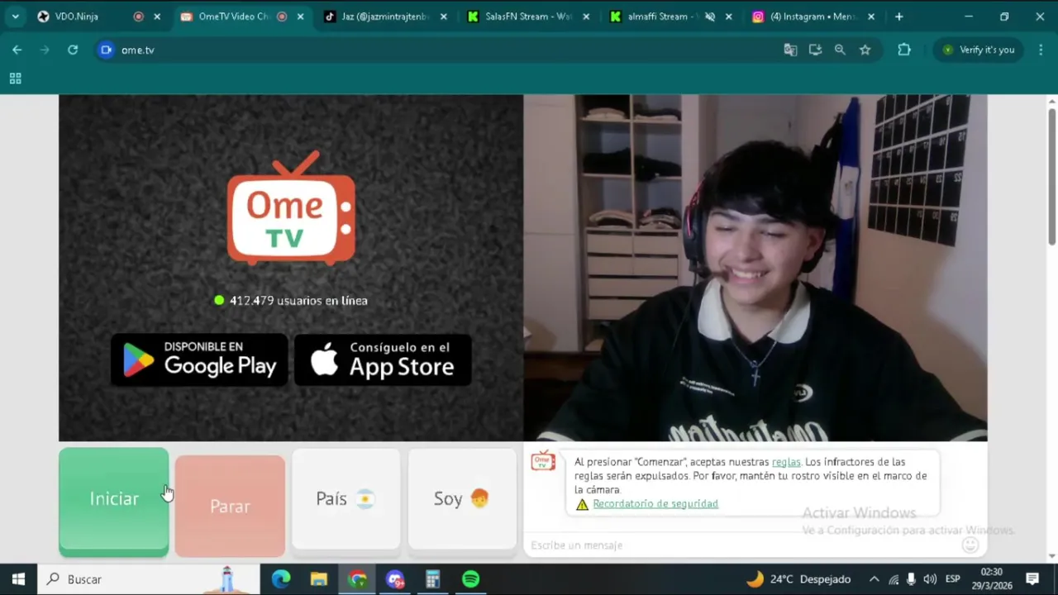Switch to the Jaz TikTok tab
The image size is (1058, 595).
386,17
